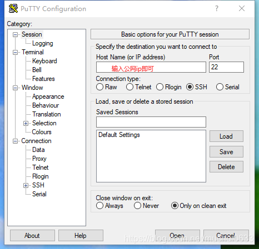Click the Delete session button
259x249 pixels.
click(x=226, y=167)
